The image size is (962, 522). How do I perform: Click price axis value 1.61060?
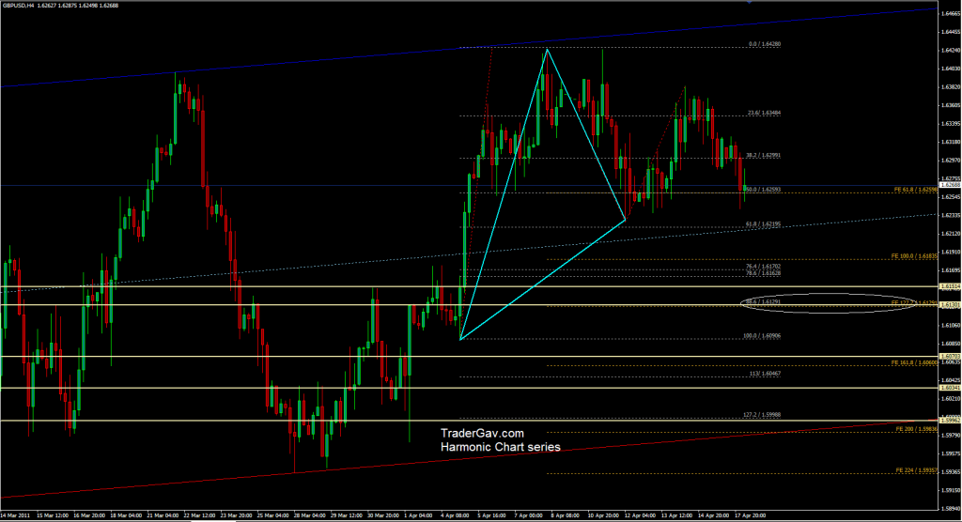point(951,325)
